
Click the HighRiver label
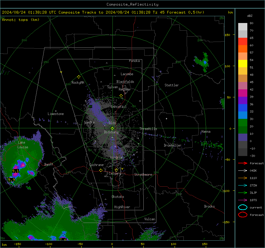click(122, 207)
